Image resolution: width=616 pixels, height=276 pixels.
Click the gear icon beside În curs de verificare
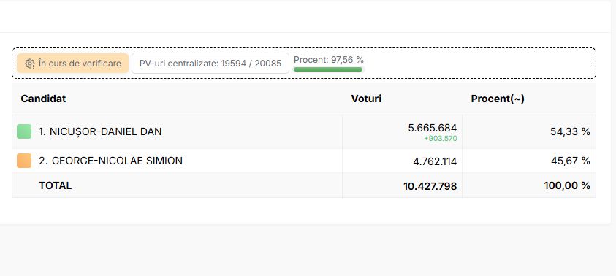click(30, 64)
